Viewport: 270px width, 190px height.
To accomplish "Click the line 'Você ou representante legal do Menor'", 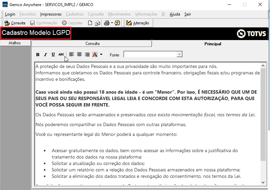I will [x=106, y=134].
